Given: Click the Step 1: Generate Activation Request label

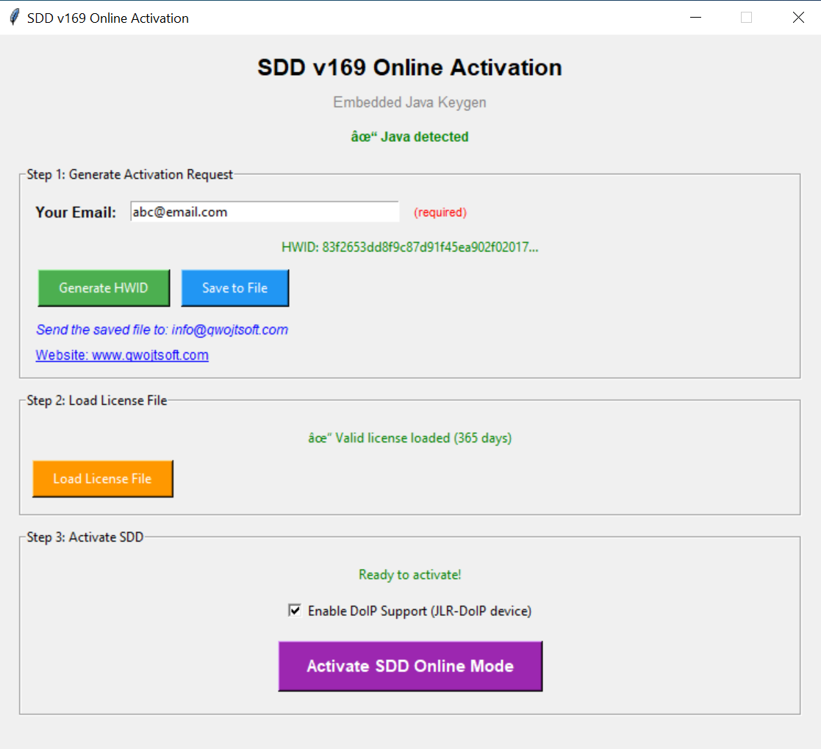Looking at the screenshot, I should click(129, 174).
